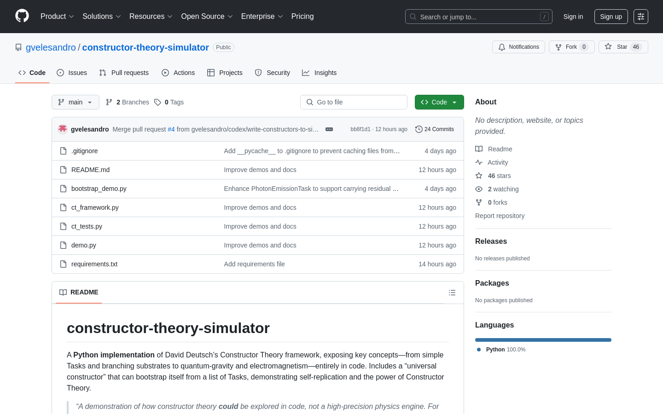The height and width of the screenshot is (414, 663).
Task: Go to Pricing page
Action: [x=302, y=17]
